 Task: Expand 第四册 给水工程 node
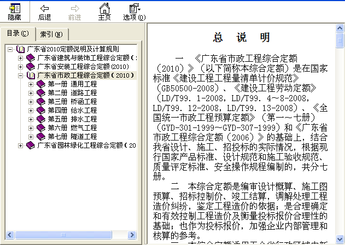pyautogui.click(x=31, y=110)
